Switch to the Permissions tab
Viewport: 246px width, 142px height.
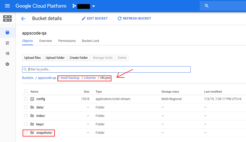pyautogui.click(x=67, y=41)
